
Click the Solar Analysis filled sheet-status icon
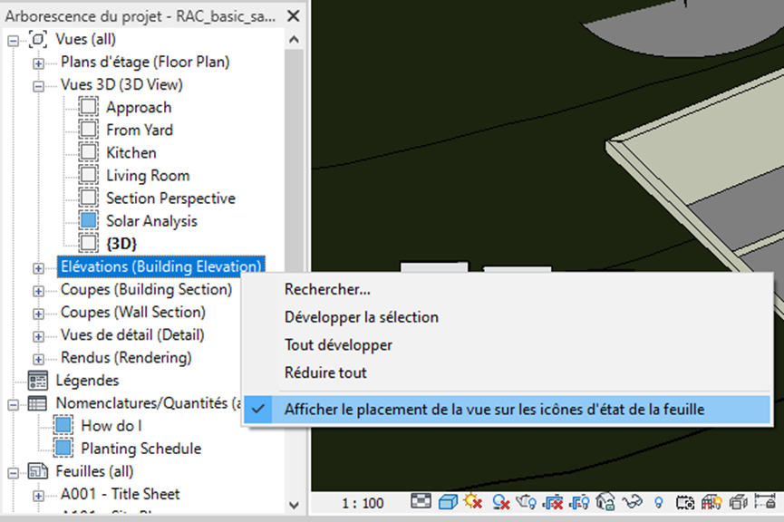point(88,221)
